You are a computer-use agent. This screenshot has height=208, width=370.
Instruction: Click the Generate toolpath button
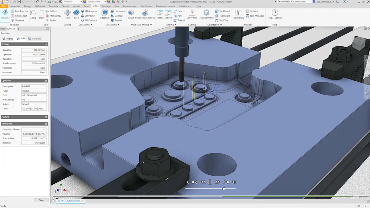(18, 20)
